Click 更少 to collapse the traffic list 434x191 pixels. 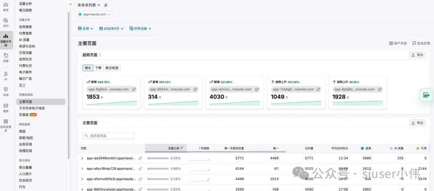[22, 85]
